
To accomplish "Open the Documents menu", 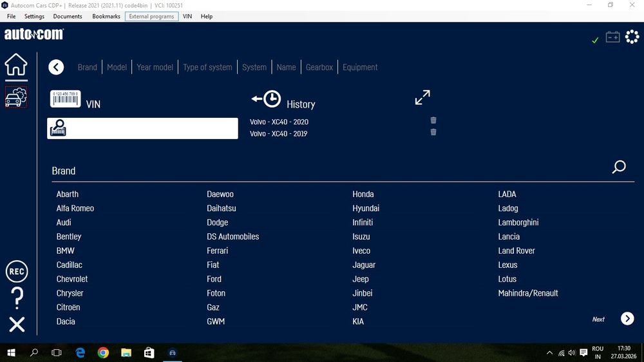I will pos(68,17).
